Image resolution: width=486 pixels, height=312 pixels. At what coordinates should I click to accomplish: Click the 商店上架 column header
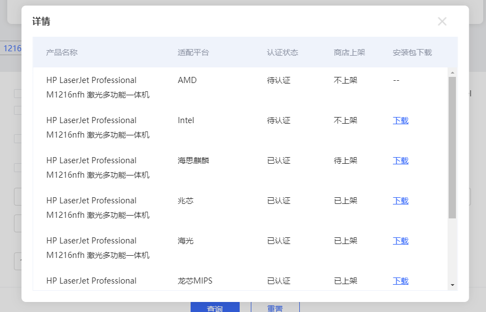click(x=349, y=52)
